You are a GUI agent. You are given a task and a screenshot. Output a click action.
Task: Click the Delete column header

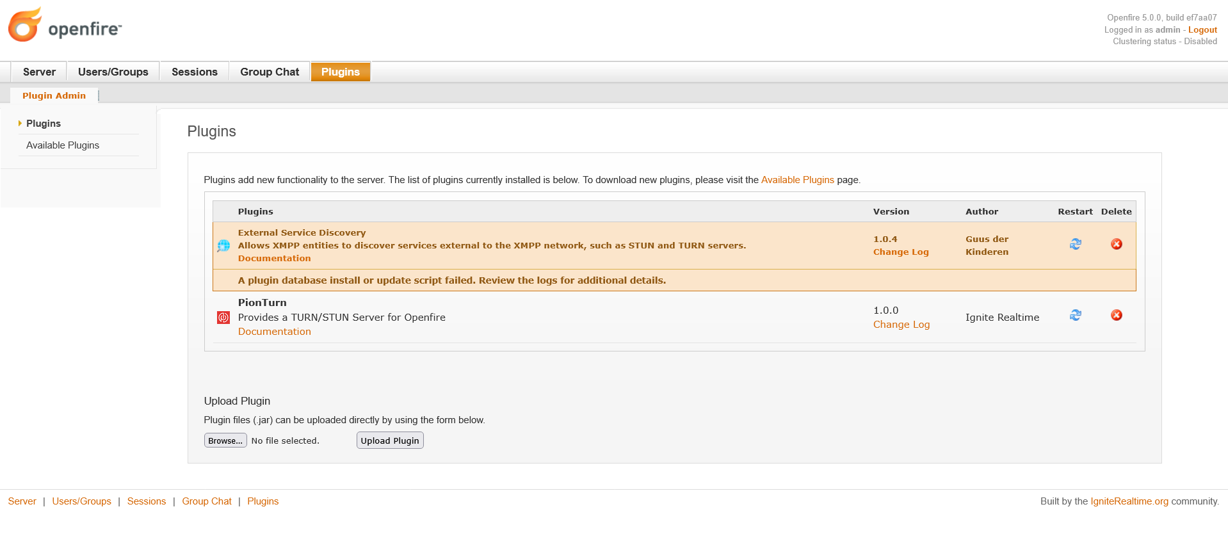(x=1117, y=211)
